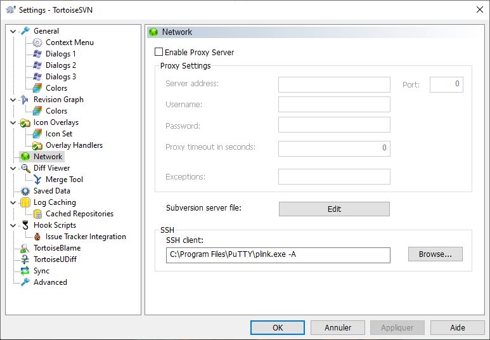Click the TortoiseUDiff icon
Image resolution: width=490 pixels, height=340 pixels.
(25, 259)
